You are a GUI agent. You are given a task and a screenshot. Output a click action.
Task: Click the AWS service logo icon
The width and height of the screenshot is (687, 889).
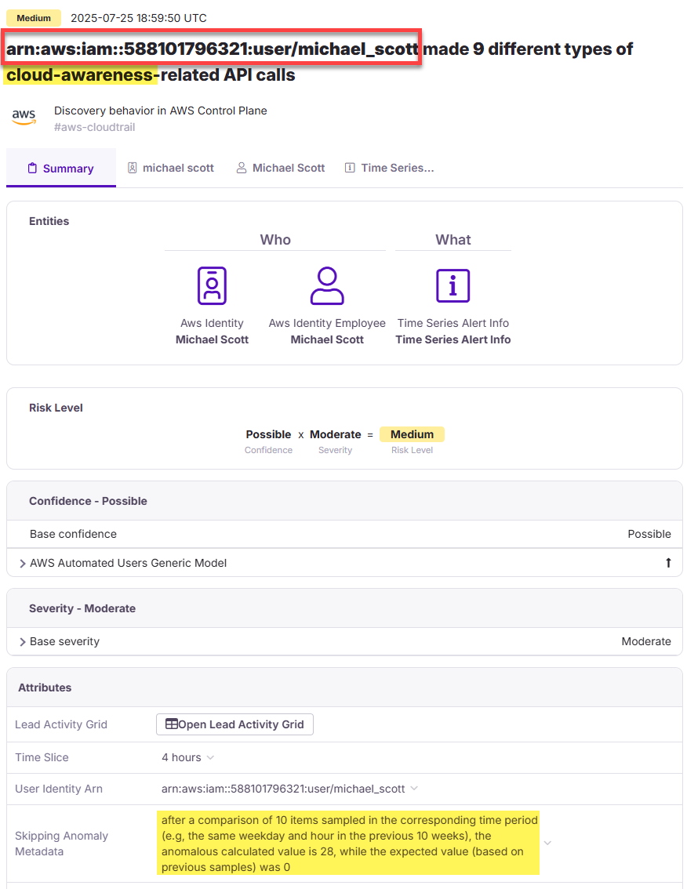[x=24, y=117]
